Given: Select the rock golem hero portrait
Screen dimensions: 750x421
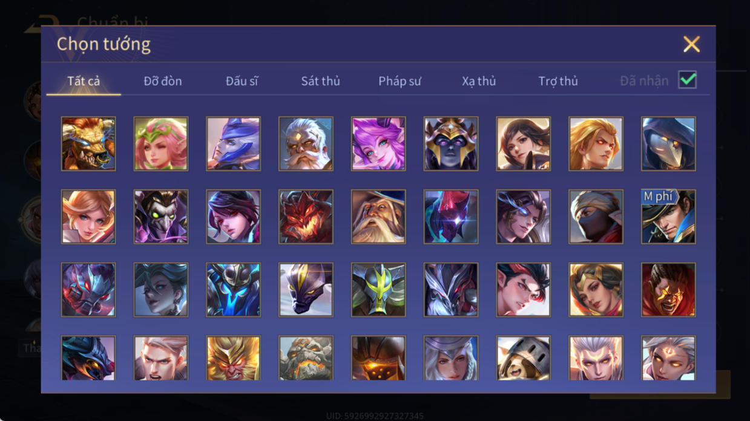Looking at the screenshot, I should tap(306, 358).
